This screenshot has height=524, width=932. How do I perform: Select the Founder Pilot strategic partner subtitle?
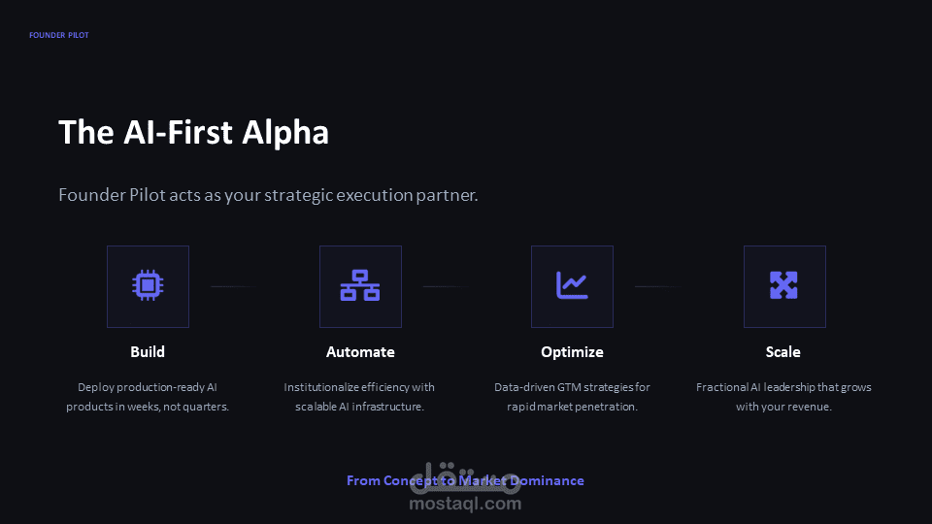tap(268, 195)
